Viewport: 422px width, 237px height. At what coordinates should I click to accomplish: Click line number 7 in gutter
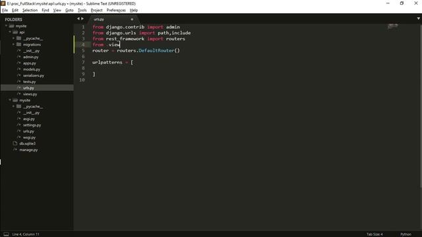pos(83,63)
